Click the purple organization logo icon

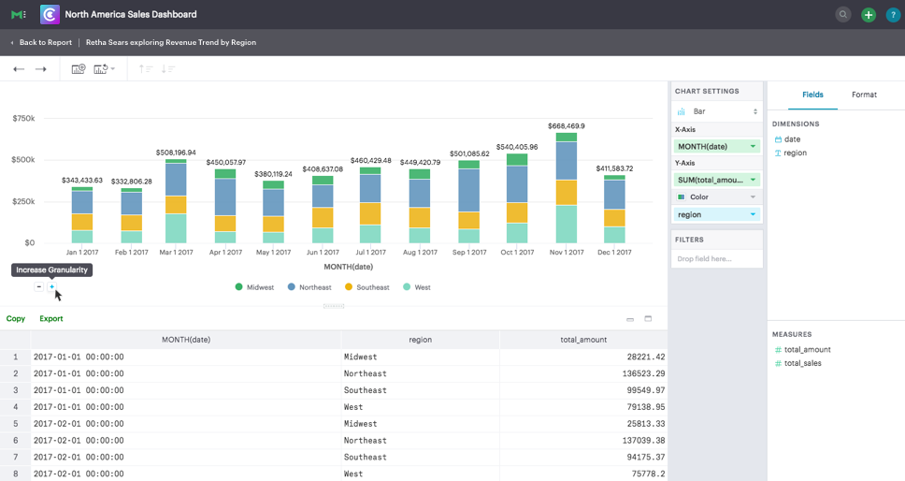click(50, 14)
